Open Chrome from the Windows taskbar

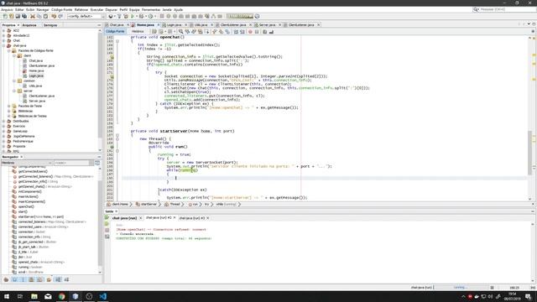[x=61, y=296]
